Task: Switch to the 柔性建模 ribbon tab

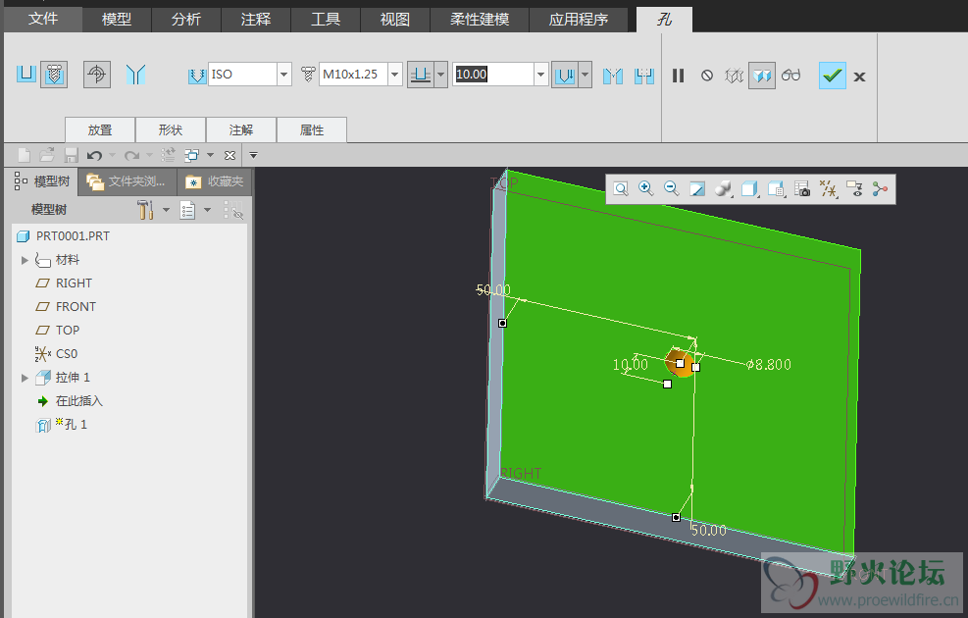Action: point(480,20)
